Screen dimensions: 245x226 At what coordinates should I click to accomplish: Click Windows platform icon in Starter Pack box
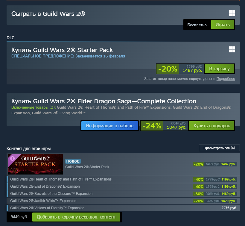232,49
